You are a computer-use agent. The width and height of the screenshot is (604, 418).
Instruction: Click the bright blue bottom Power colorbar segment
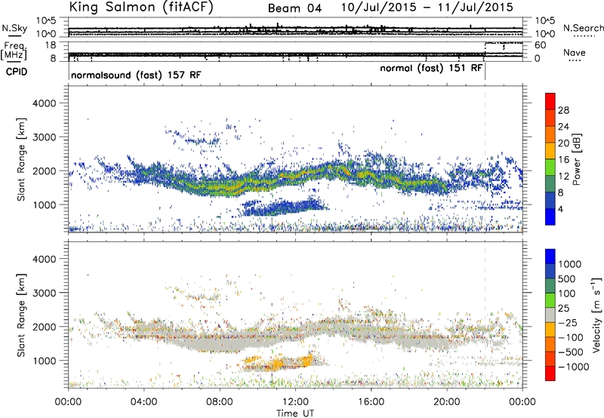pyautogui.click(x=550, y=217)
